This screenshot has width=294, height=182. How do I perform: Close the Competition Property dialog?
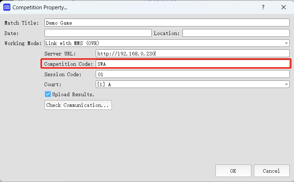(x=283, y=7)
